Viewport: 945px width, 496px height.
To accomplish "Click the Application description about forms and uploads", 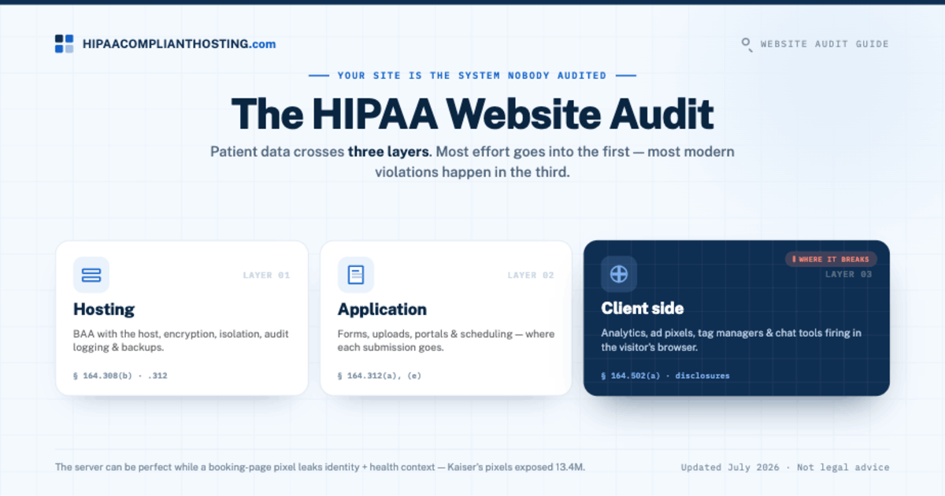I will click(447, 340).
